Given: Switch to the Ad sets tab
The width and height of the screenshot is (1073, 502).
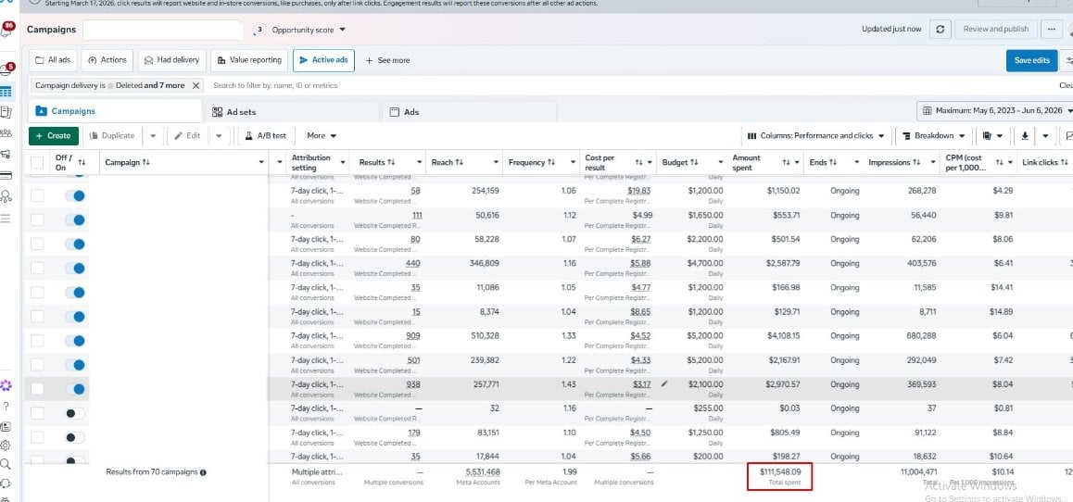Looking at the screenshot, I should point(291,111).
